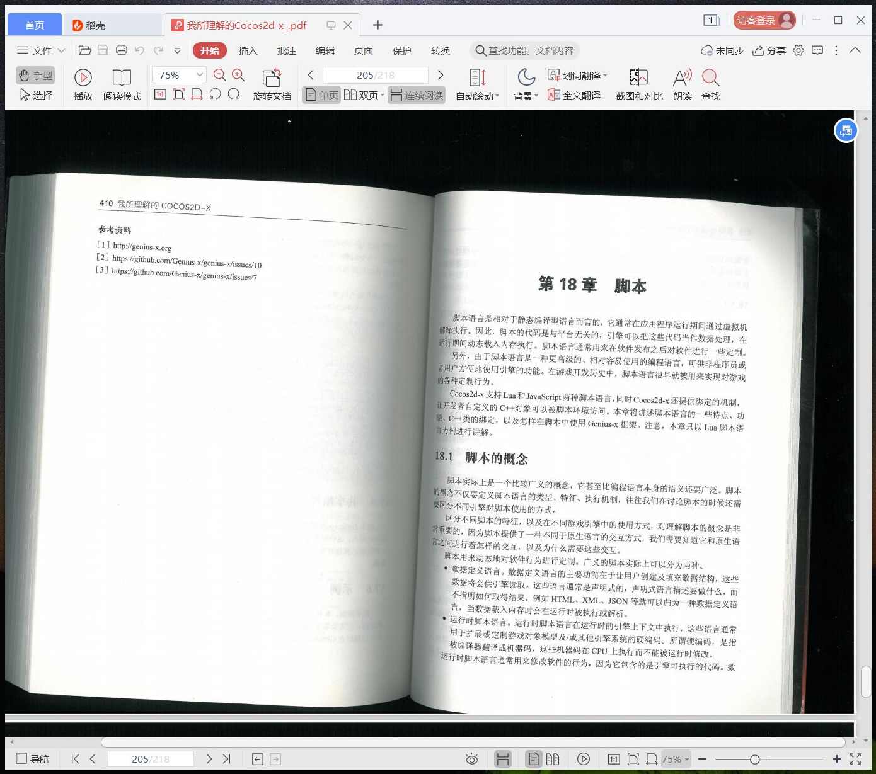Enable 连续阅读 continuous reading mode
Image resolution: width=876 pixels, height=774 pixels.
pyautogui.click(x=416, y=95)
